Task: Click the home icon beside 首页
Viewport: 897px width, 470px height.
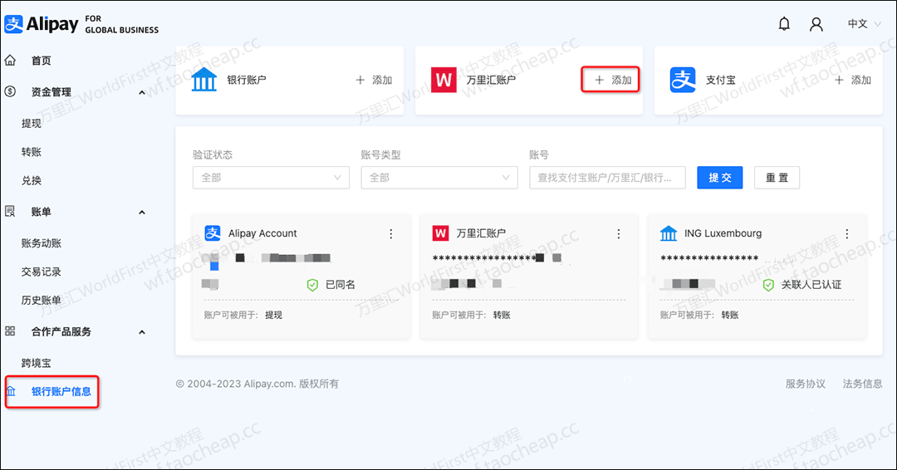Action: click(10, 60)
